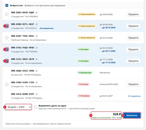Screen dimensions: 146x130
Task: Copy license key NMB-C5J1-H8ZV-2K7N
Action: point(36,59)
